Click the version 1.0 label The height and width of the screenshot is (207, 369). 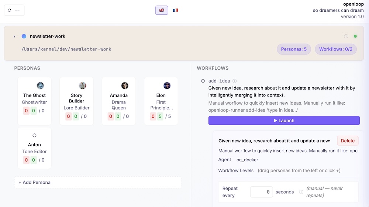[352, 17]
